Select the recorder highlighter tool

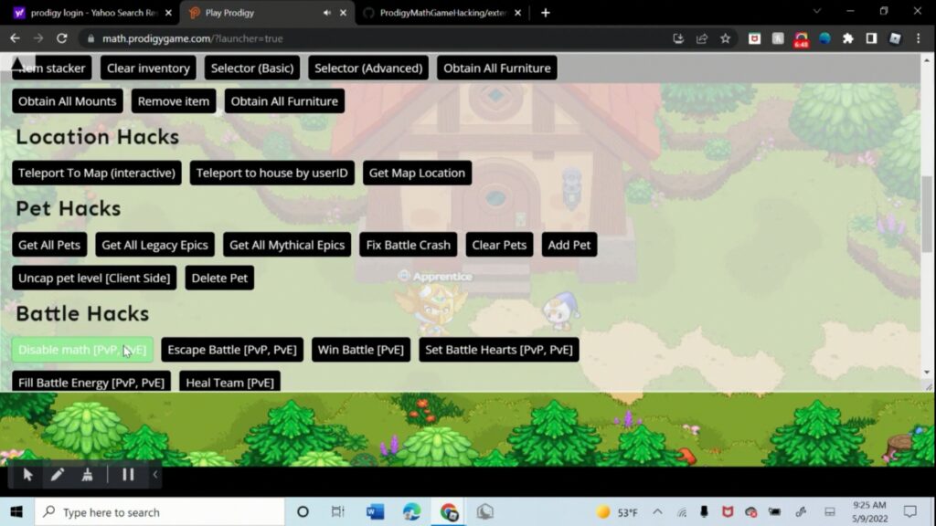[x=87, y=475]
